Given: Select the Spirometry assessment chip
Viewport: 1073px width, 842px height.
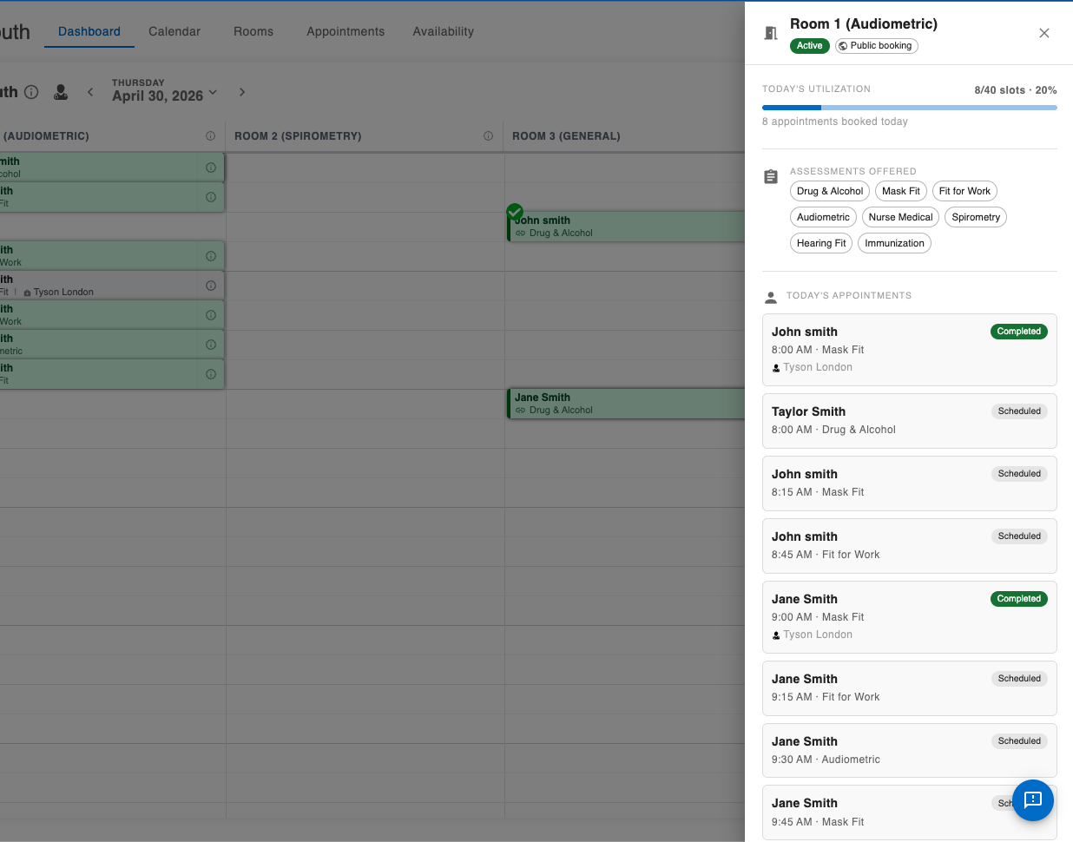Looking at the screenshot, I should [976, 217].
